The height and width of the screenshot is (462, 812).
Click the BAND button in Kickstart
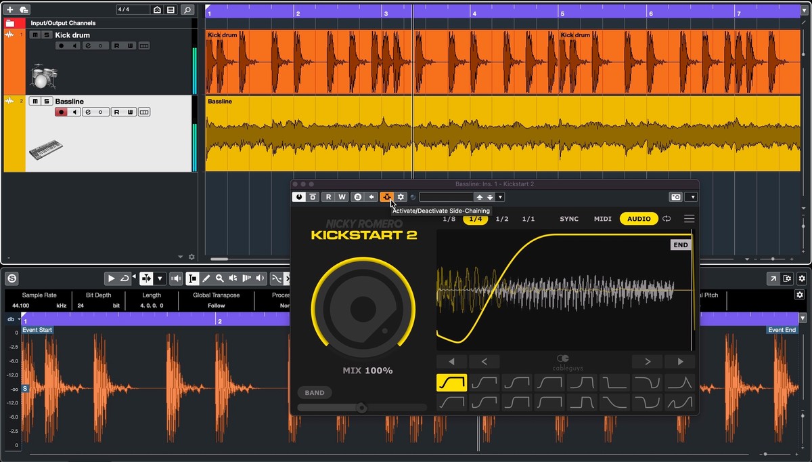pyautogui.click(x=314, y=393)
